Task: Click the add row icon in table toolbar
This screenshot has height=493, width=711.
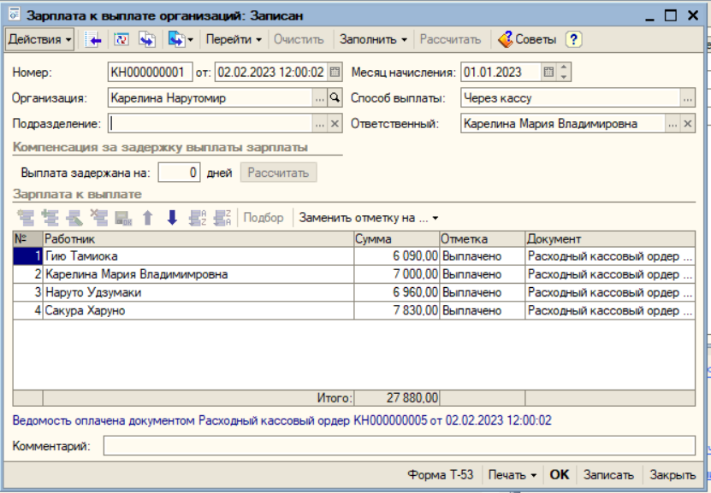Action: (26, 218)
